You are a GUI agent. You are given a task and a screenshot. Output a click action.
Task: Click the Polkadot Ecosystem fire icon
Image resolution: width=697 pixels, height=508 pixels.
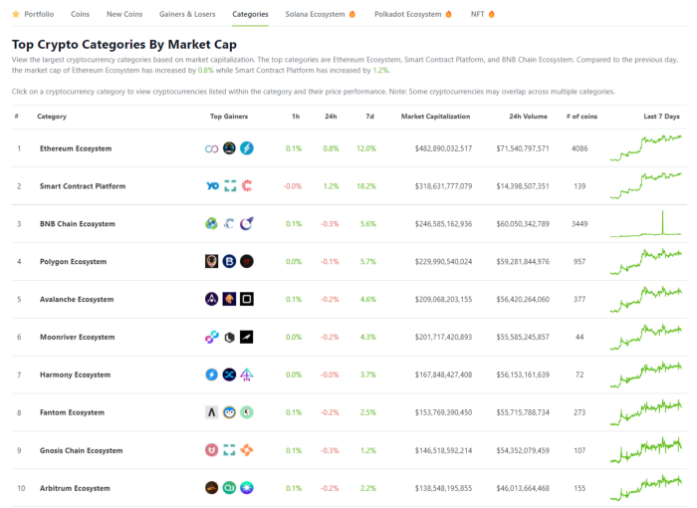(x=448, y=14)
